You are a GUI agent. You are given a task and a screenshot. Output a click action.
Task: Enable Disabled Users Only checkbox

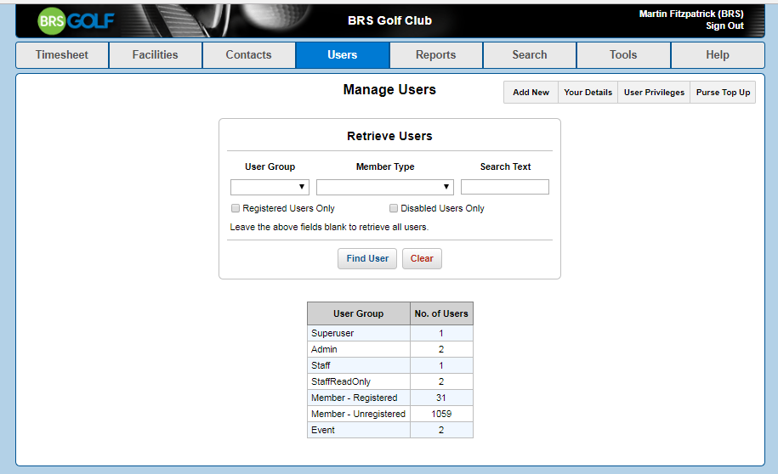tap(394, 208)
